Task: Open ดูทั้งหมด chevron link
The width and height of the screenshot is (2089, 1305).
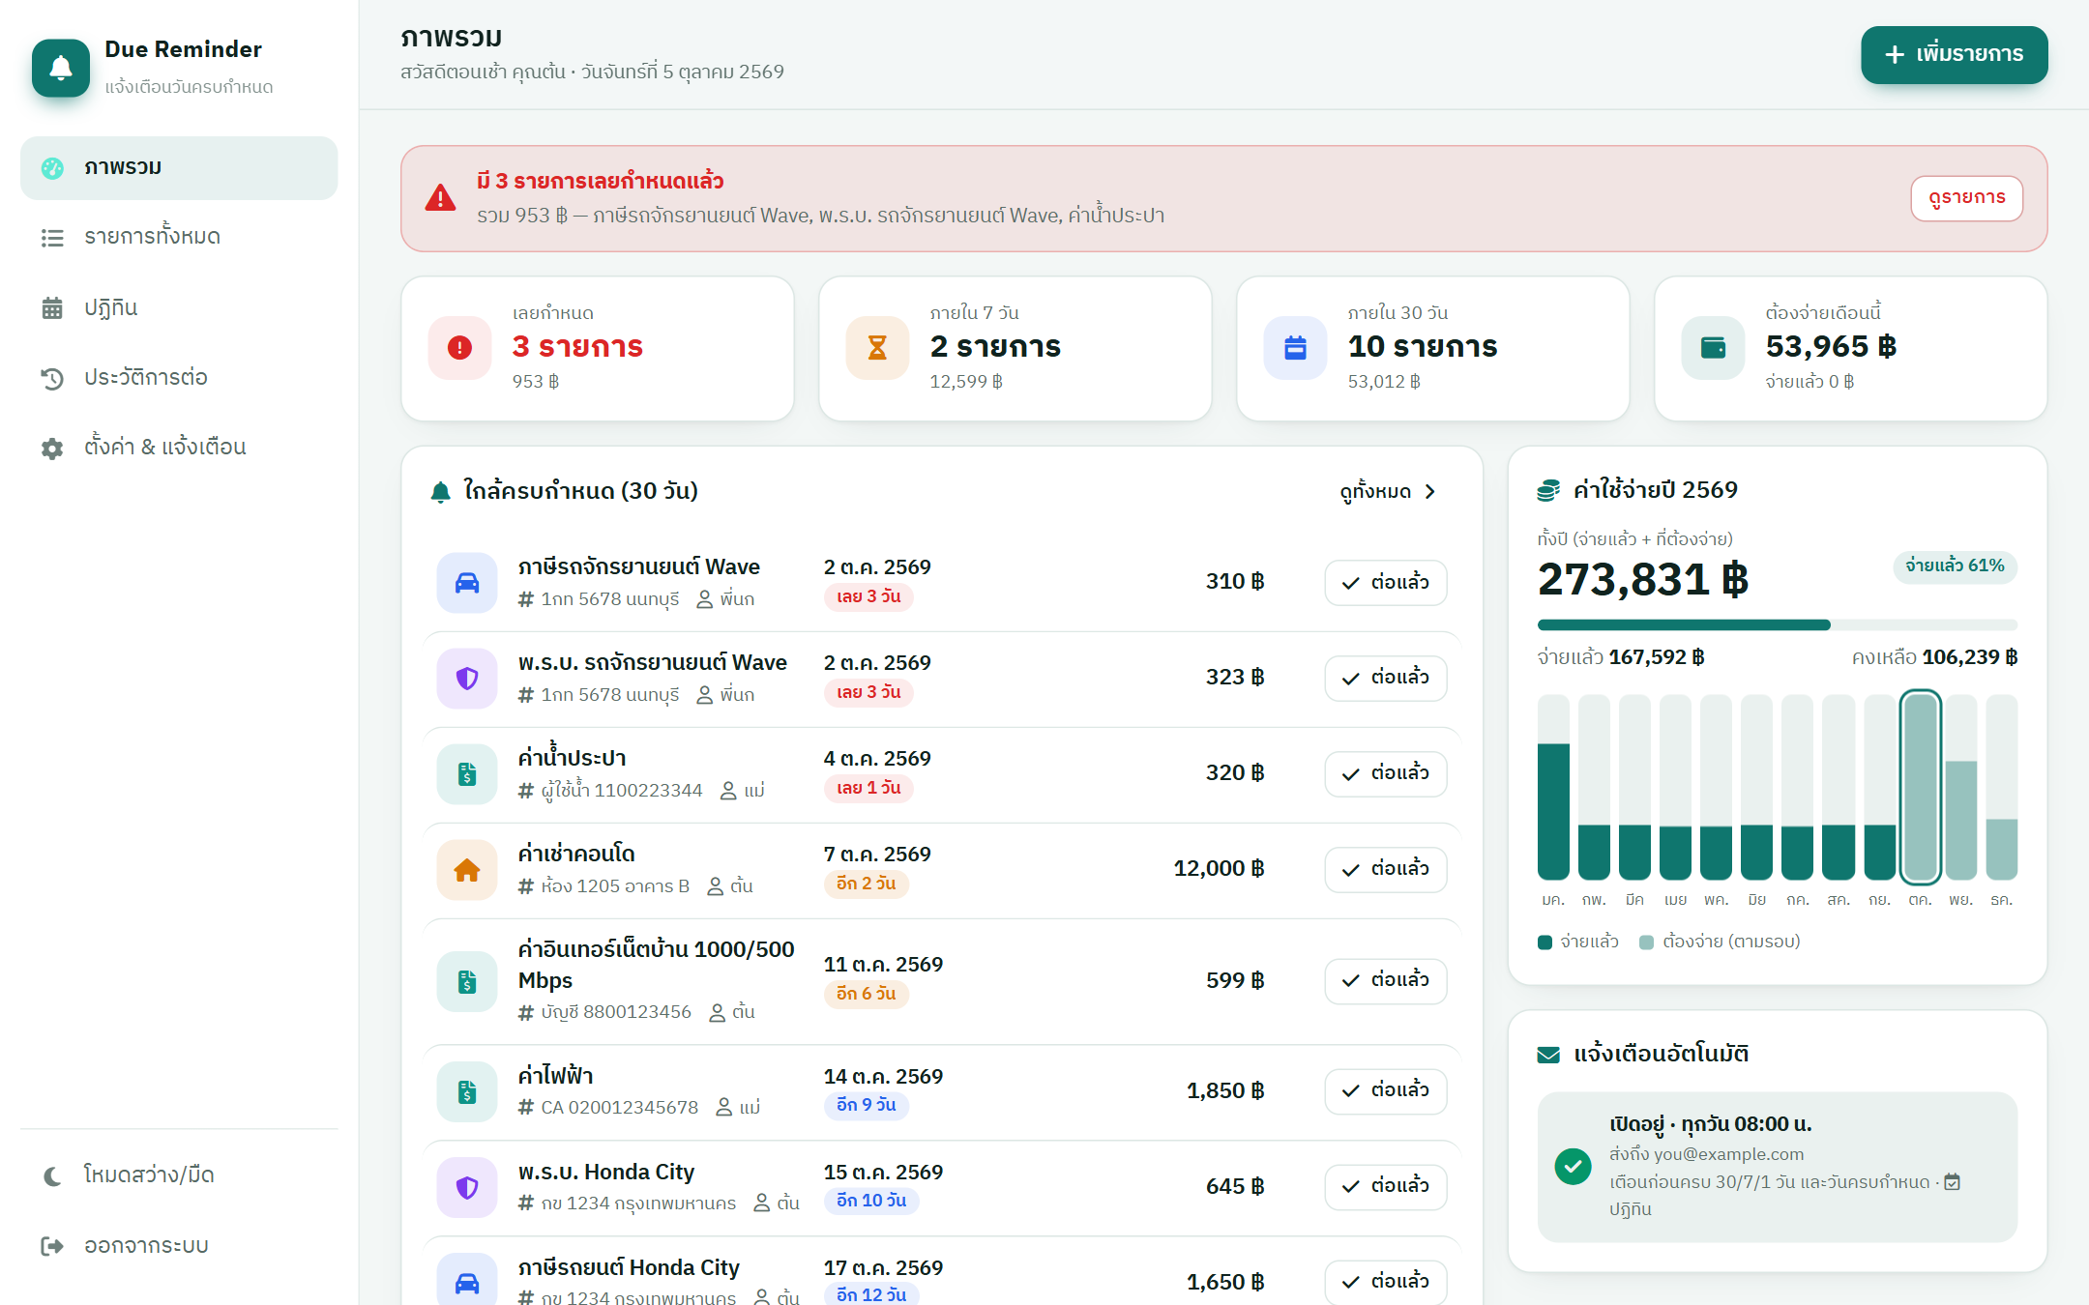Action: (x=1388, y=492)
